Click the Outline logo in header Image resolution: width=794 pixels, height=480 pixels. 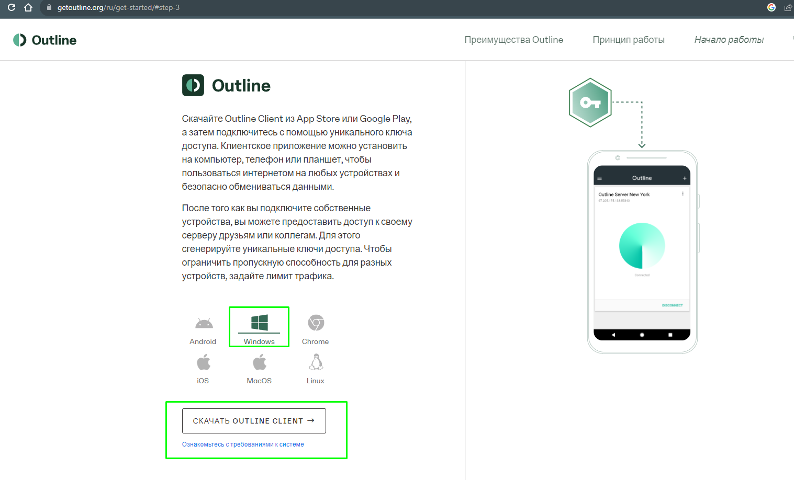[45, 40]
